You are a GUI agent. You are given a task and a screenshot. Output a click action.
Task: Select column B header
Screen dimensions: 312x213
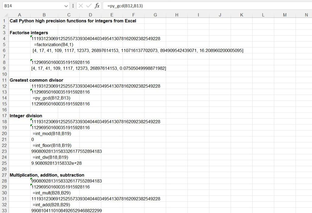tap(44, 15)
